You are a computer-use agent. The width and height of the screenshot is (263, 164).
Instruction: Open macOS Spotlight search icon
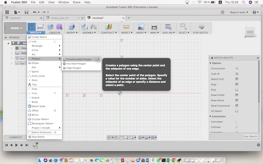[244, 2]
